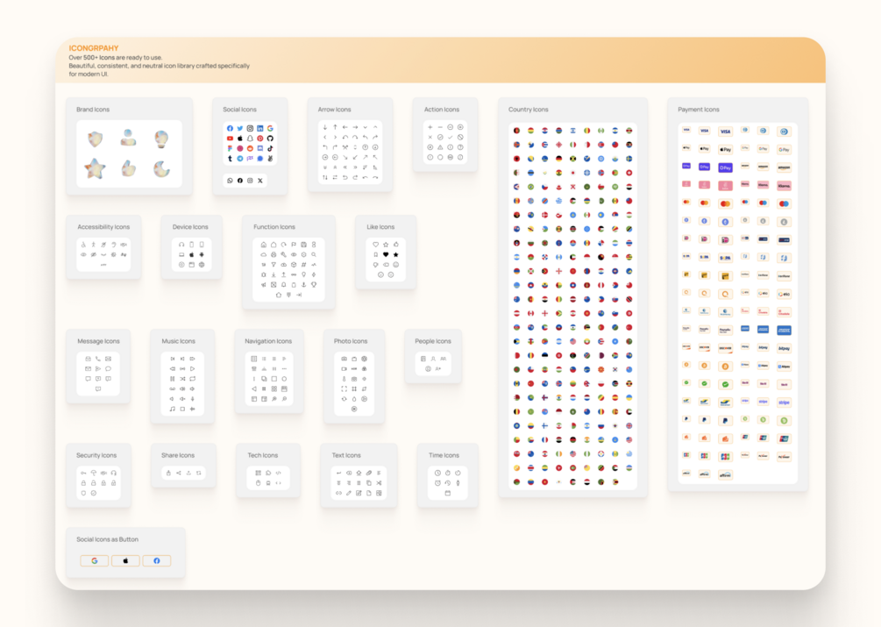Click the YouTube icon in Social Icons
Image resolution: width=881 pixels, height=627 pixels.
230,139
